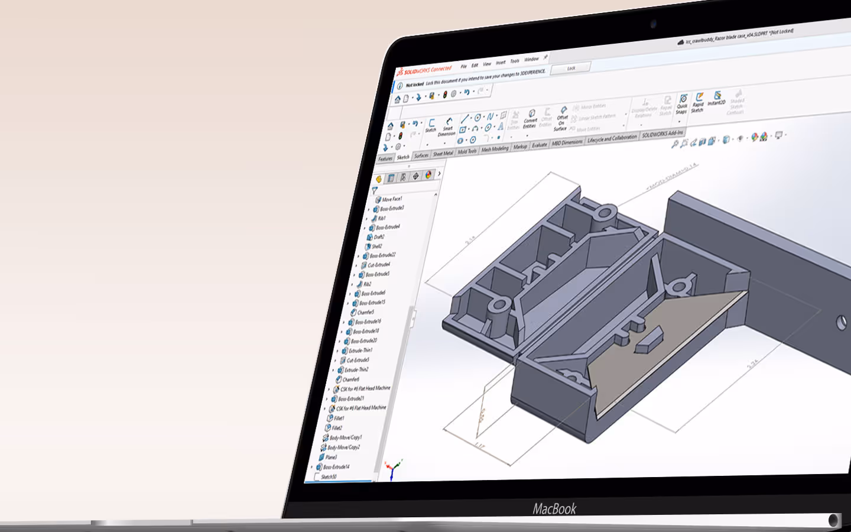
Task: Expand the Boss-Extrude21 feature
Action: [327, 400]
